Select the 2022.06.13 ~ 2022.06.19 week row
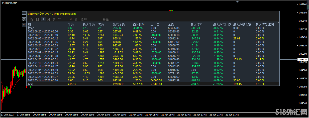 coord(43,35)
